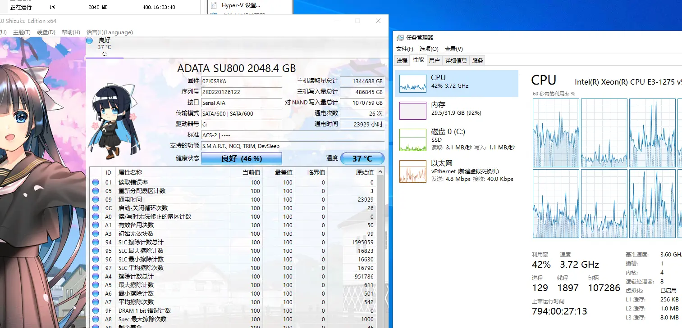Click blue status orb for row 97
The image size is (682, 328).
click(96, 268)
